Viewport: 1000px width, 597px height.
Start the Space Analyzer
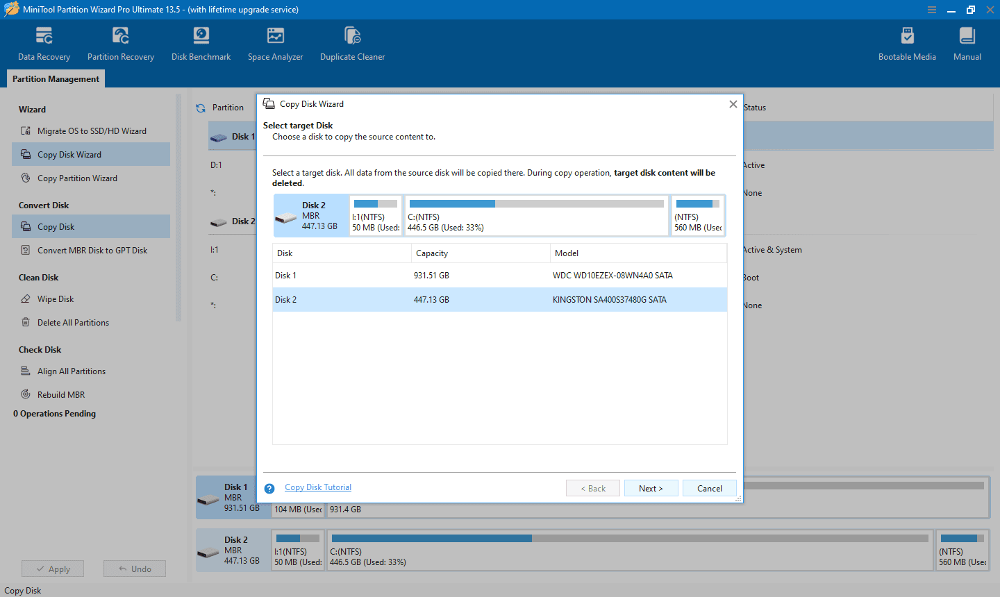click(x=275, y=43)
